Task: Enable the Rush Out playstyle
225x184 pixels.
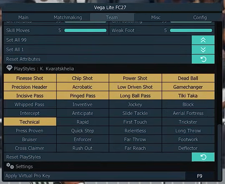Action: point(82,148)
